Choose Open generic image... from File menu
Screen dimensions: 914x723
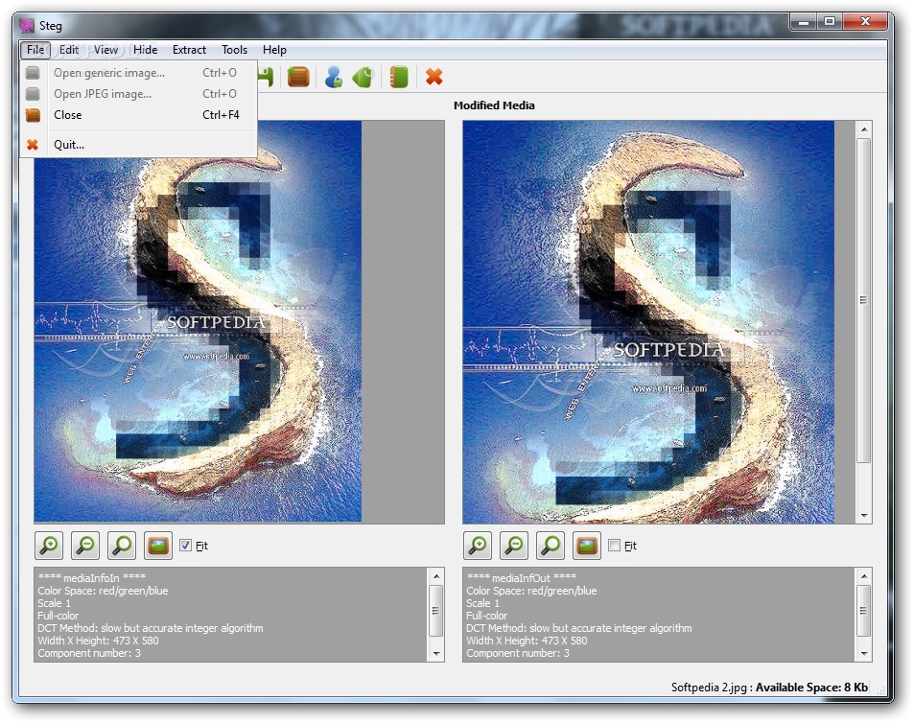click(x=139, y=73)
